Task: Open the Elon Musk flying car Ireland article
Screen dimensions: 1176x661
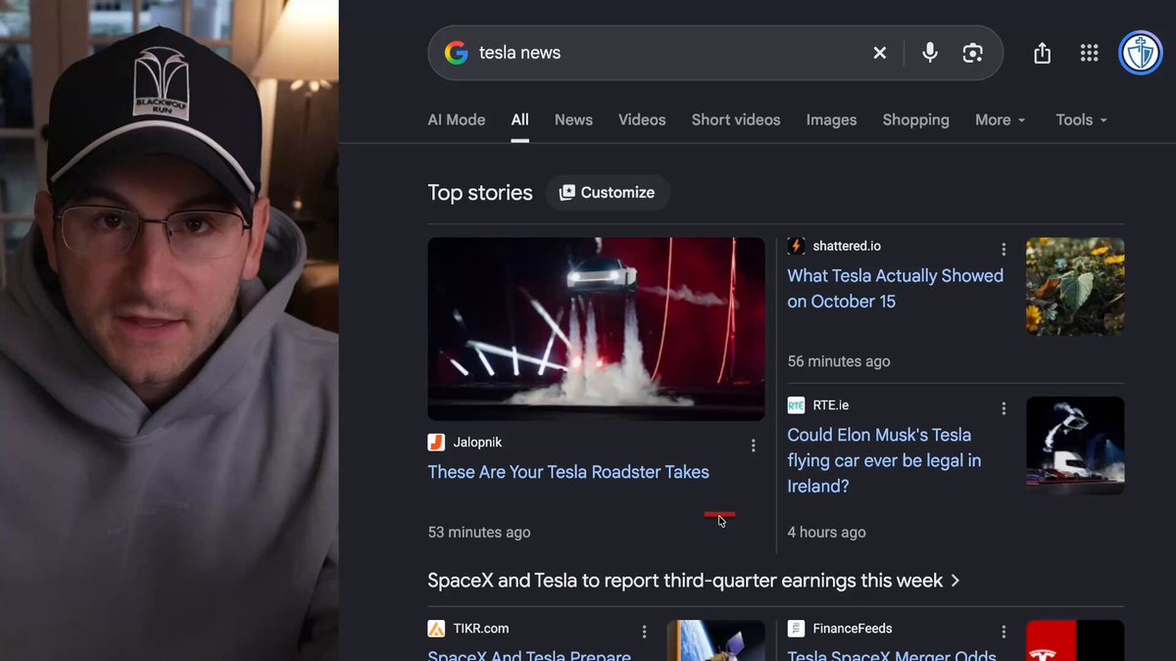Action: click(x=884, y=460)
